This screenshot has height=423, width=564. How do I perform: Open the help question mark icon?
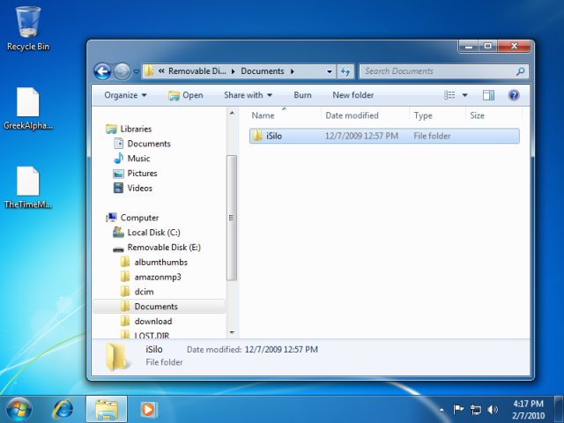pyautogui.click(x=514, y=95)
